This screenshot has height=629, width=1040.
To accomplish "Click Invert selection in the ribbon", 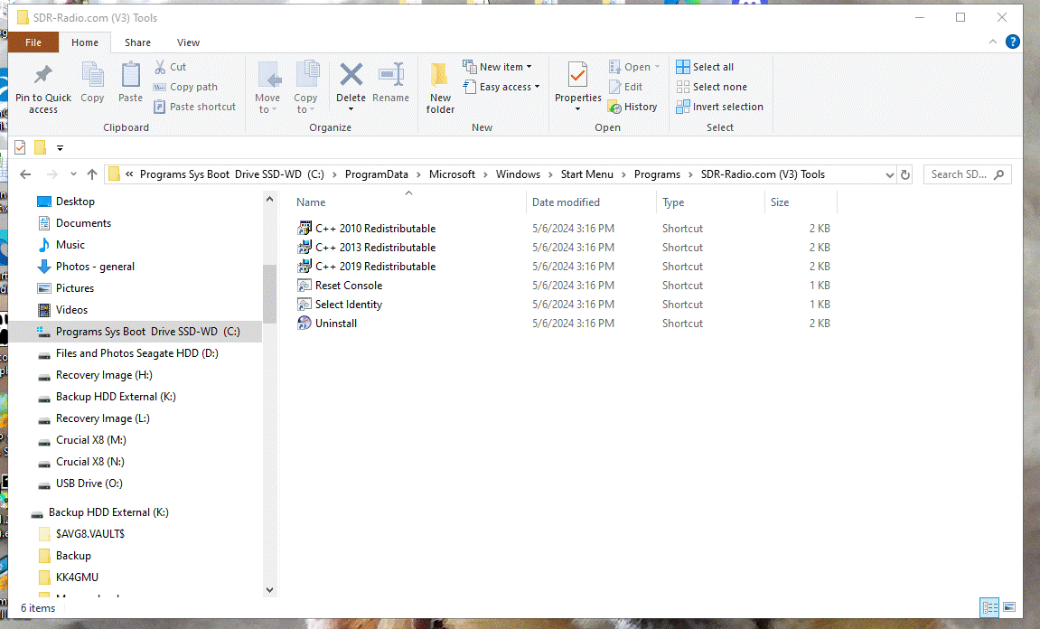I will click(719, 107).
